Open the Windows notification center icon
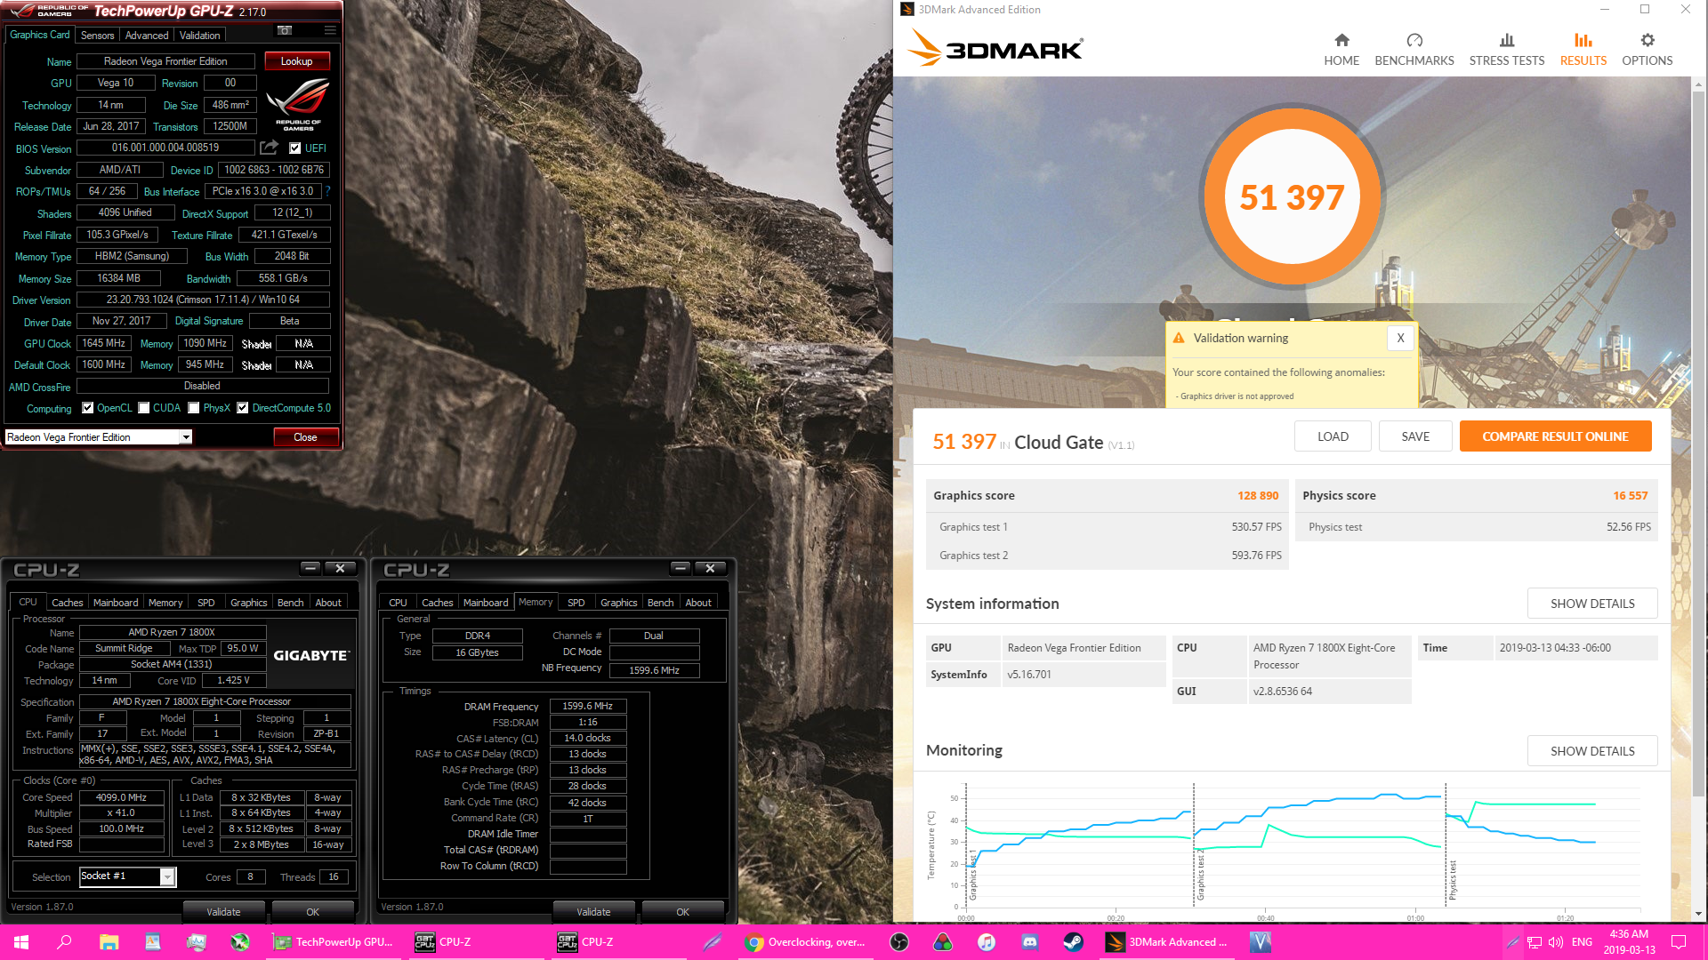 [x=1679, y=942]
